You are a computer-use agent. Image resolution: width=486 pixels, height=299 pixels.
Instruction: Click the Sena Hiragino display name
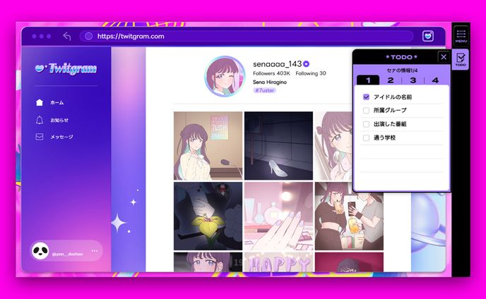[270, 82]
